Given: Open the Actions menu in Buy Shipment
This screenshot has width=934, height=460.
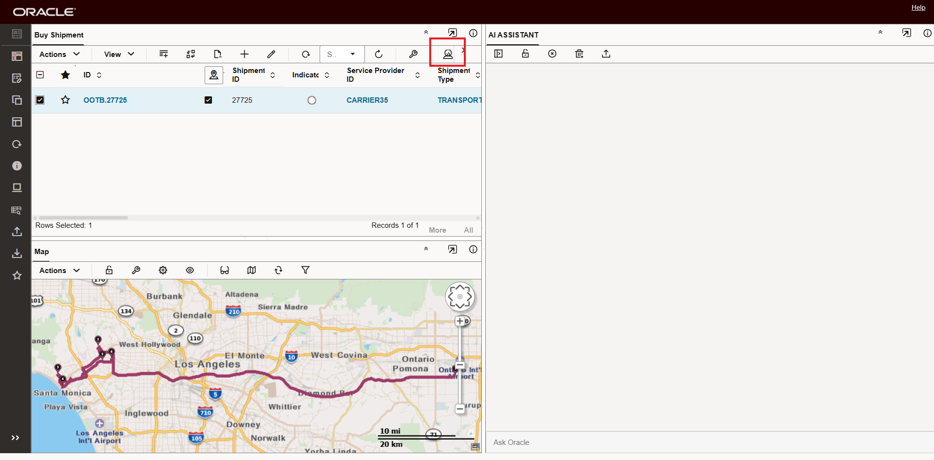Looking at the screenshot, I should coord(59,54).
